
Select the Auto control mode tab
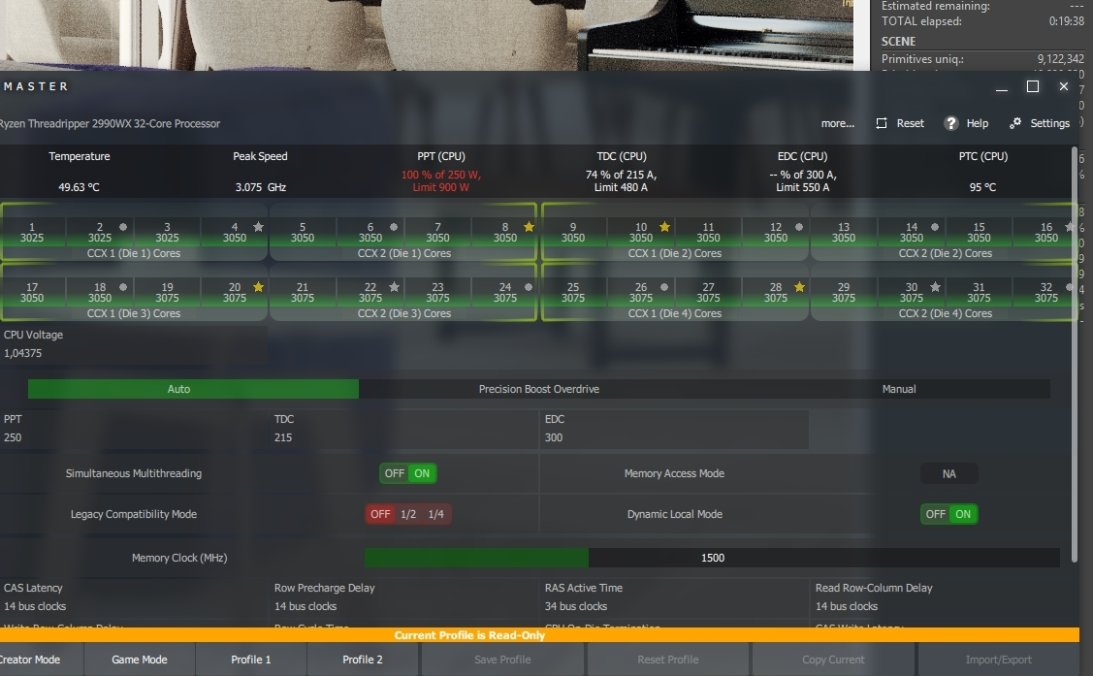point(193,389)
